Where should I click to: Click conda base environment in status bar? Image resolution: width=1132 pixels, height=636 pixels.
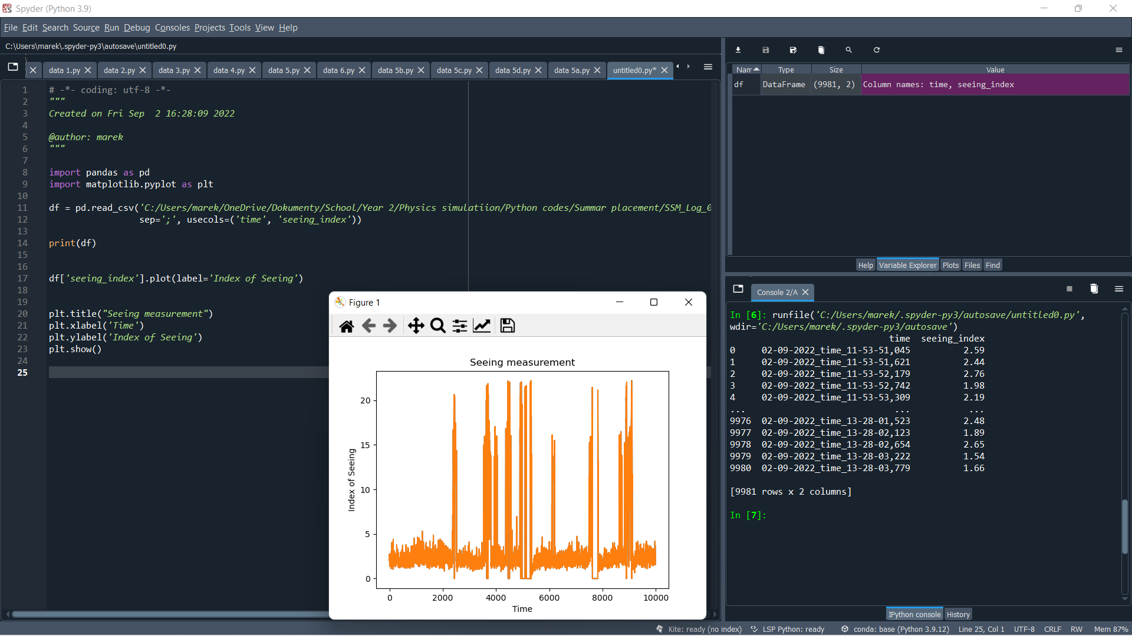coord(895,630)
